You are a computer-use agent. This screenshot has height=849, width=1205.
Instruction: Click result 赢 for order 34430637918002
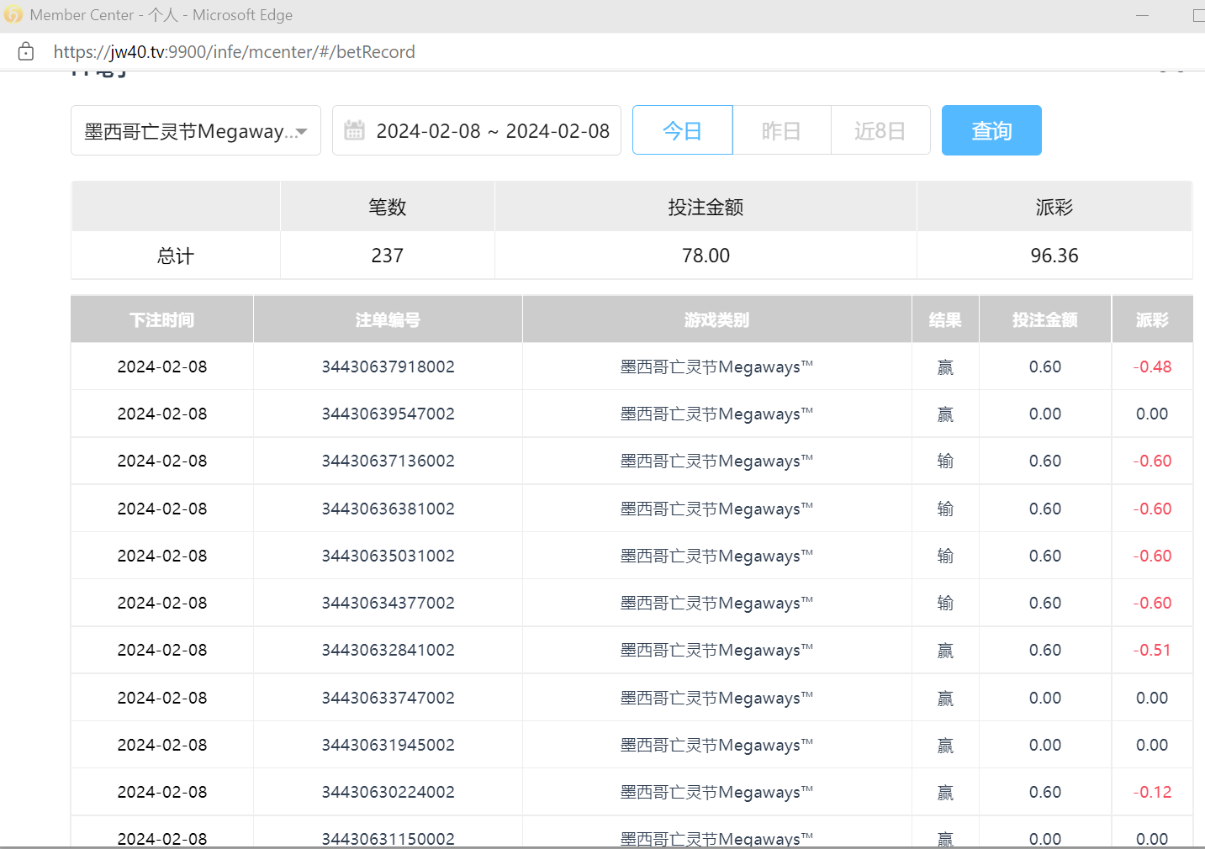pyautogui.click(x=945, y=367)
